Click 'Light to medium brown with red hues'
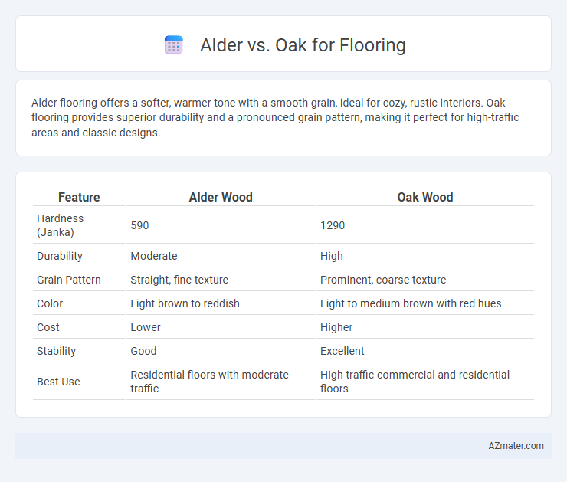Screen dimensions: 567x482 [411, 303]
